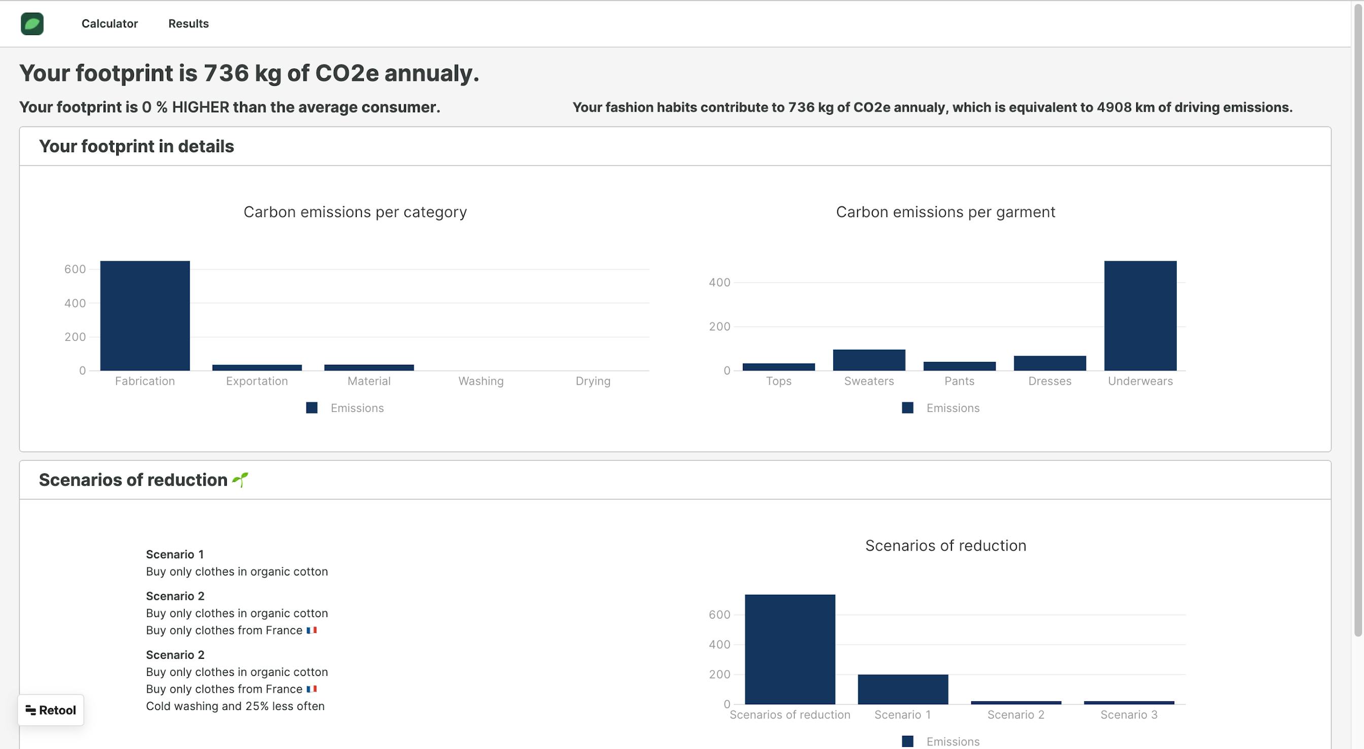Viewport: 1364px width, 749px height.
Task: Click the tallest bar in reduction chart
Action: [x=790, y=650]
